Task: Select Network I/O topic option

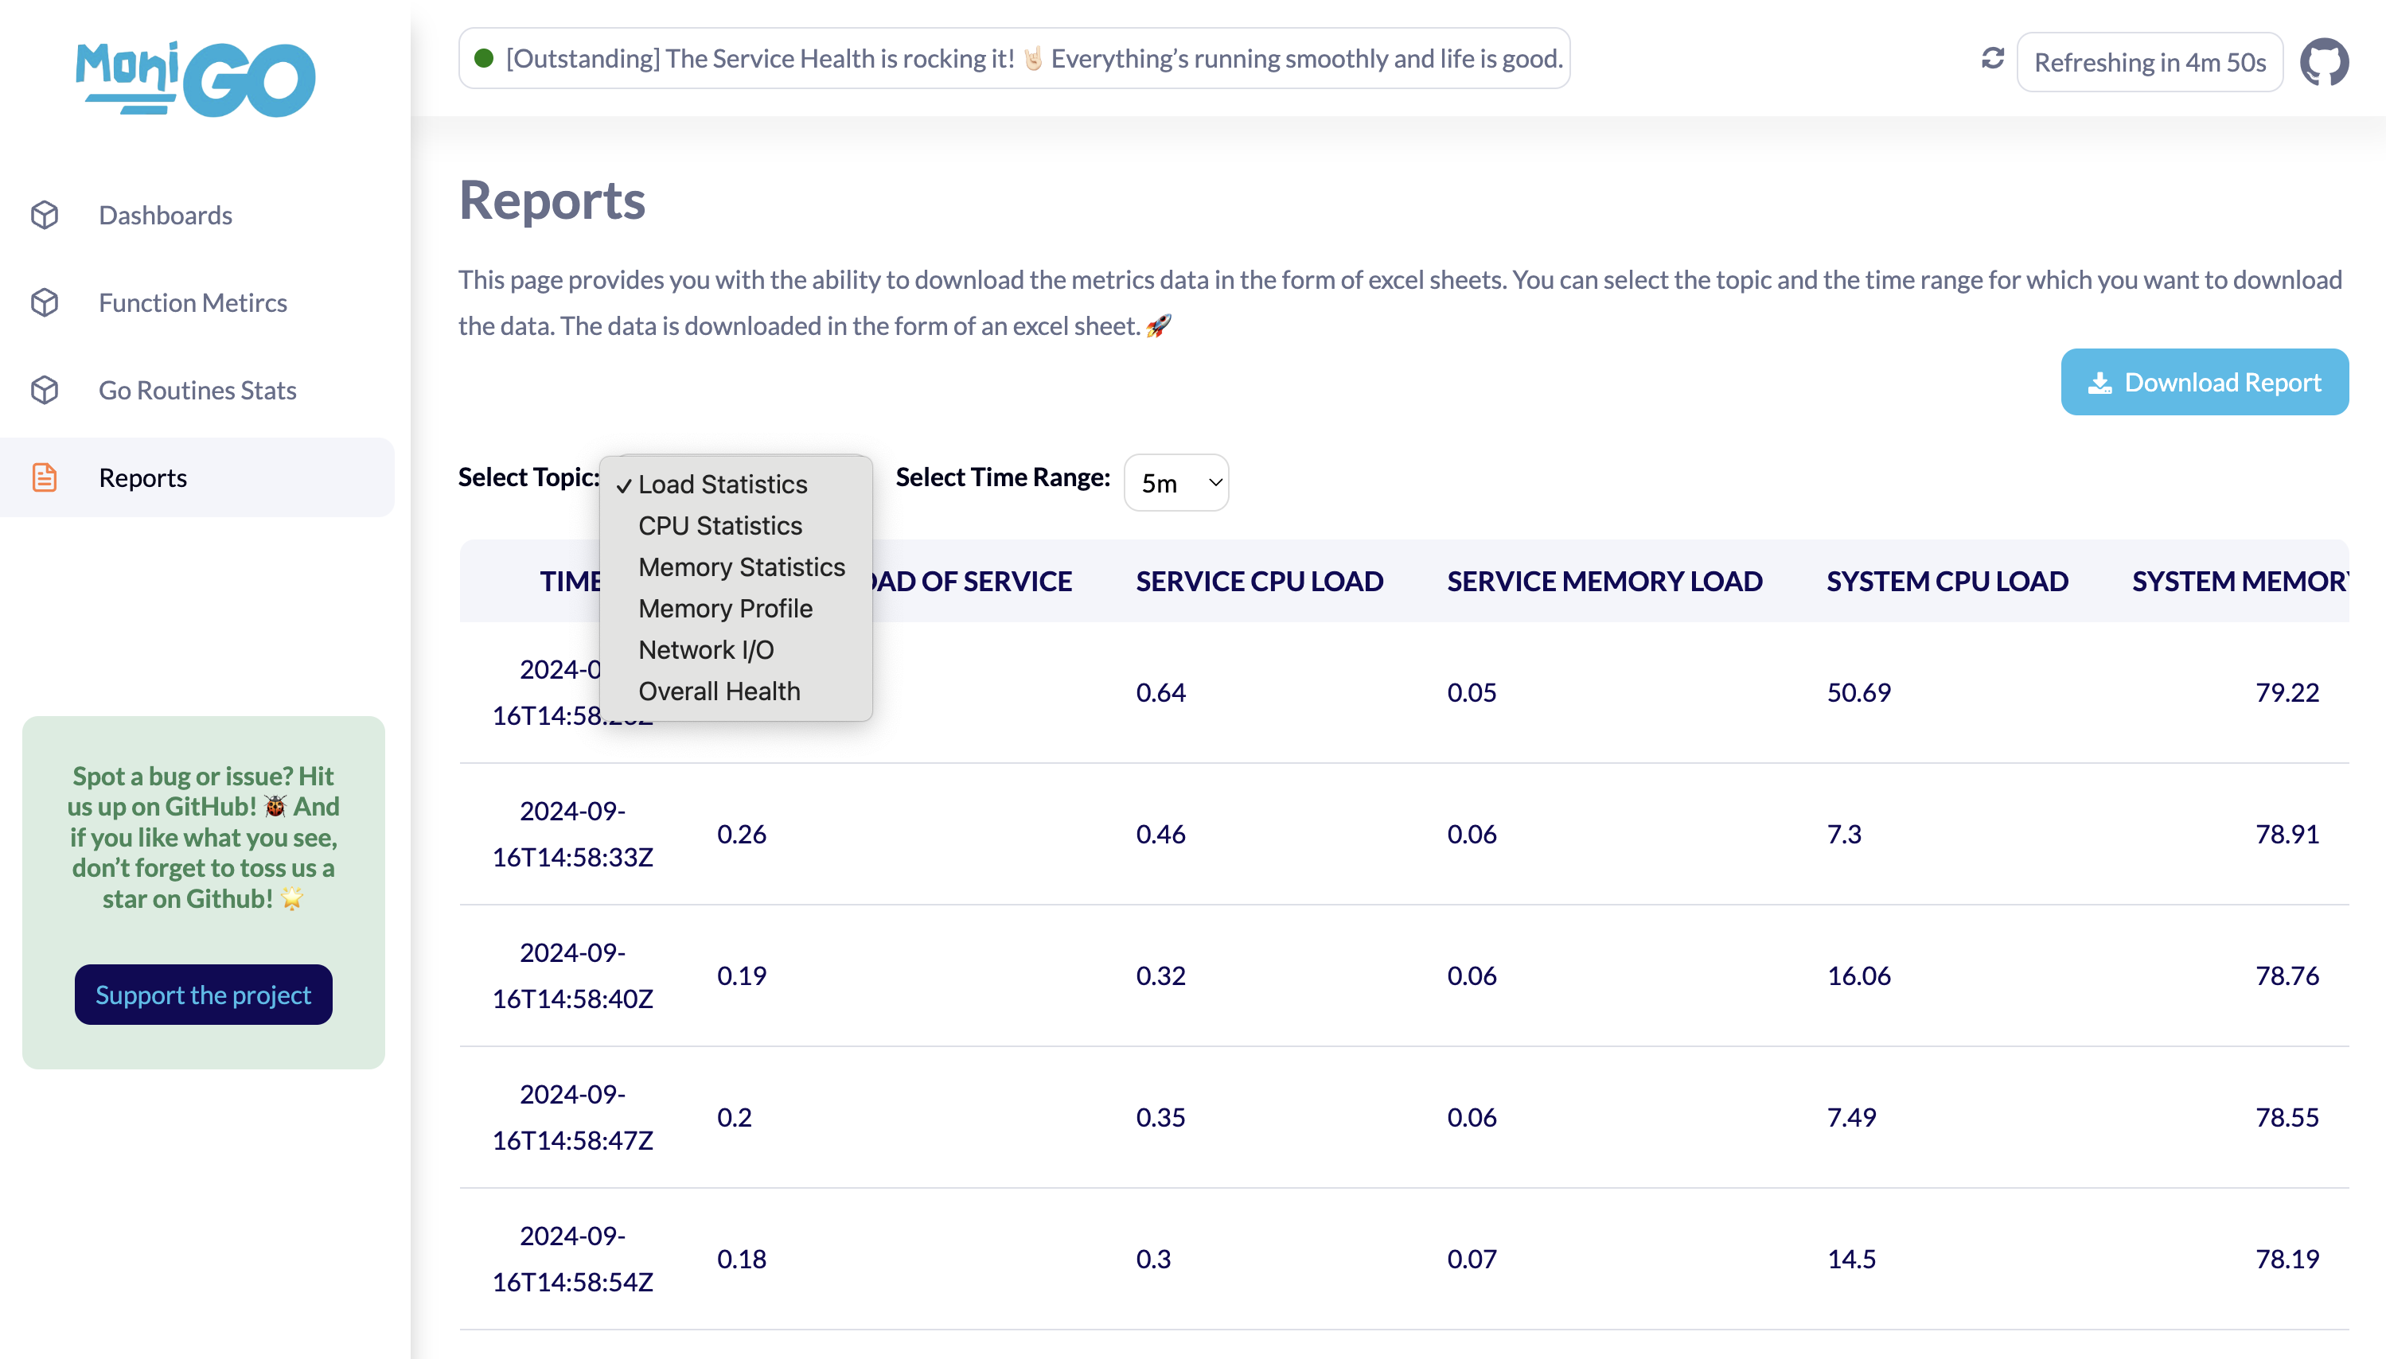Action: point(706,649)
